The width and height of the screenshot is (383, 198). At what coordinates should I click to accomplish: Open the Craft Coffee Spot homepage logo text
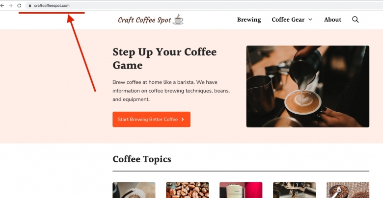point(144,20)
